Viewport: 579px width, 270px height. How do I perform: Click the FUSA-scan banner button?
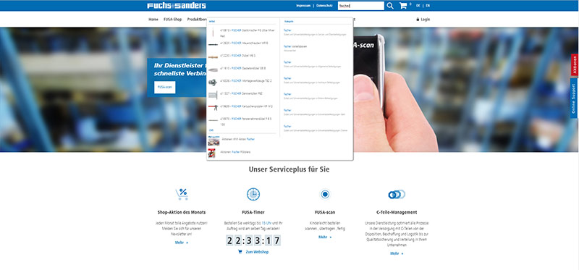(x=165, y=87)
